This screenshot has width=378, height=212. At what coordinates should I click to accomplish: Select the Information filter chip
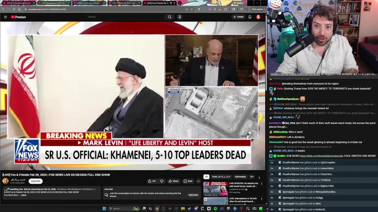click(x=240, y=177)
